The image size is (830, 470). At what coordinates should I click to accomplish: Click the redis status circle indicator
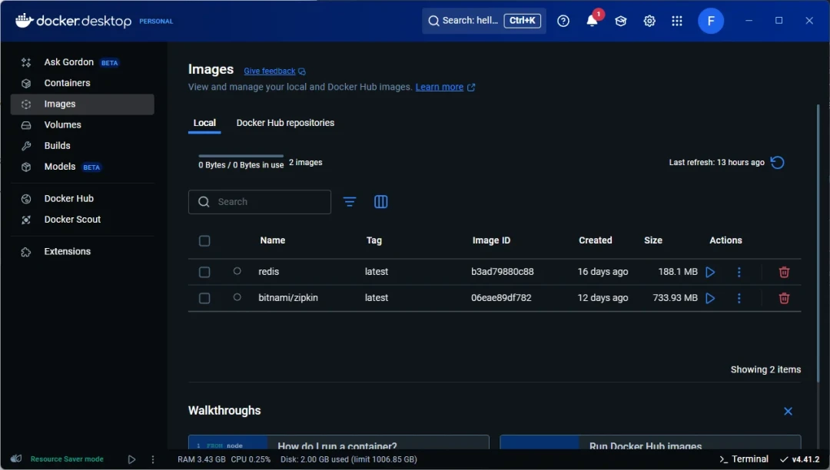tap(237, 271)
